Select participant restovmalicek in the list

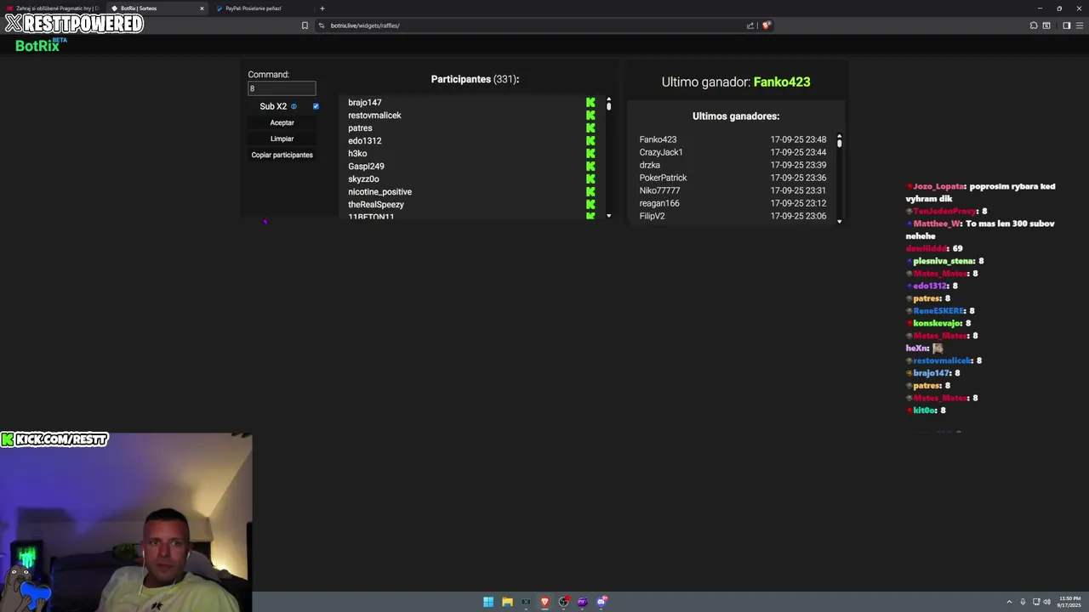tap(374, 116)
